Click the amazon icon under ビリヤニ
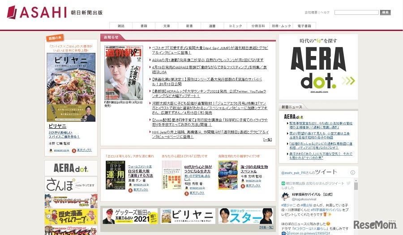Viewport: 403px width, 235px height. (x=51, y=151)
